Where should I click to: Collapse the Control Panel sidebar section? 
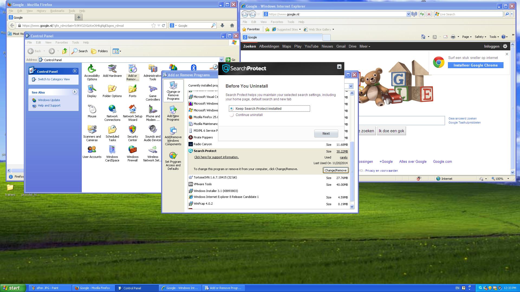click(75, 71)
